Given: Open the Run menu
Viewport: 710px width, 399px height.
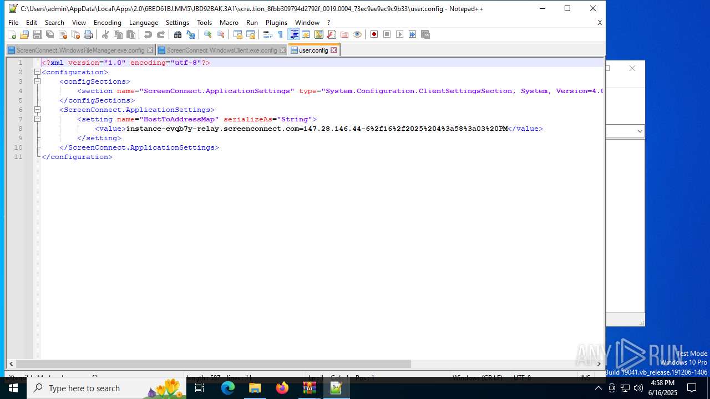Looking at the screenshot, I should pyautogui.click(x=252, y=23).
